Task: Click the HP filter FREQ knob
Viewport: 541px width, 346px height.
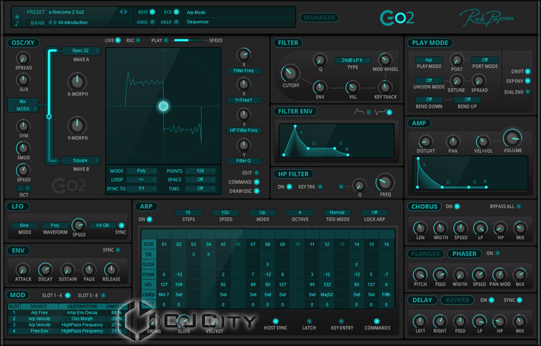Action: click(x=385, y=182)
